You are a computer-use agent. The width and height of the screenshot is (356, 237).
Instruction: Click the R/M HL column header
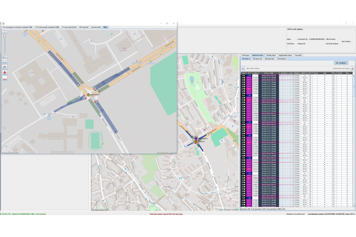(x=304, y=73)
